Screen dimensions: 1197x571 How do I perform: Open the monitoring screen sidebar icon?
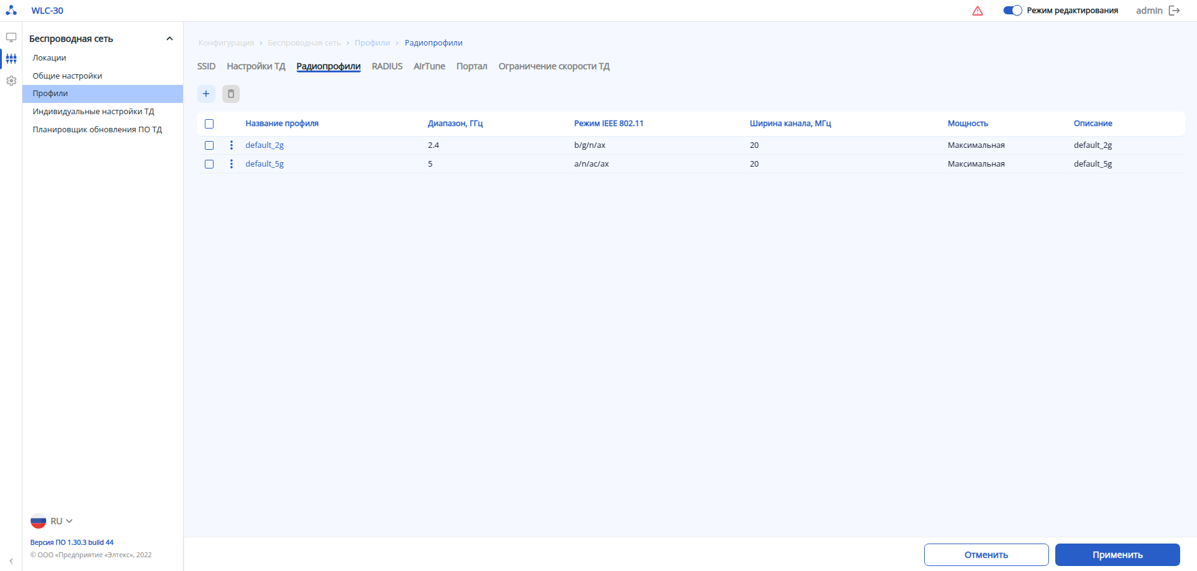point(11,38)
